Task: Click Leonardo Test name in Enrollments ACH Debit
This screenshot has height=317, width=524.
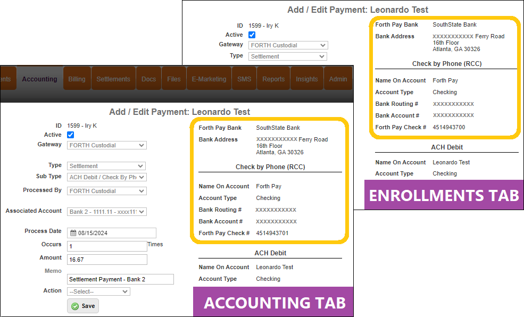Action: (x=451, y=162)
